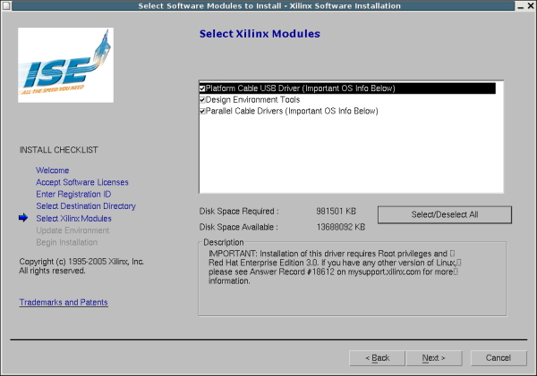Click Enter Registration ID checklist step

click(x=73, y=194)
